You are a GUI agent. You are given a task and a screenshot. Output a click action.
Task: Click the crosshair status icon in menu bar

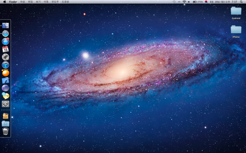pos(179,2)
